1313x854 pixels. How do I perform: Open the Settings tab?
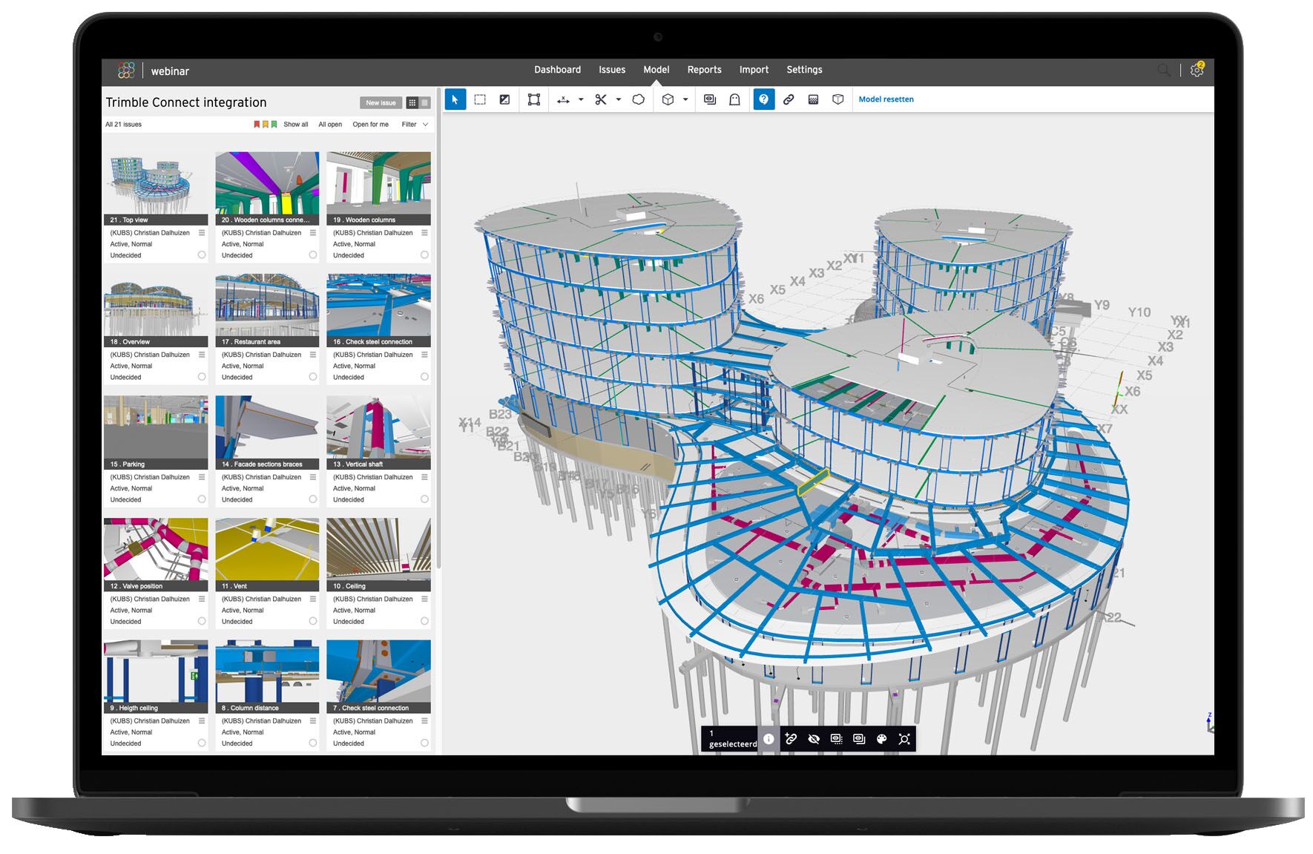804,70
